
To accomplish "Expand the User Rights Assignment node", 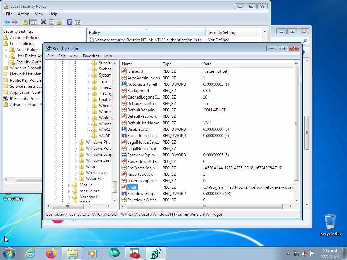I will click(x=6, y=56).
